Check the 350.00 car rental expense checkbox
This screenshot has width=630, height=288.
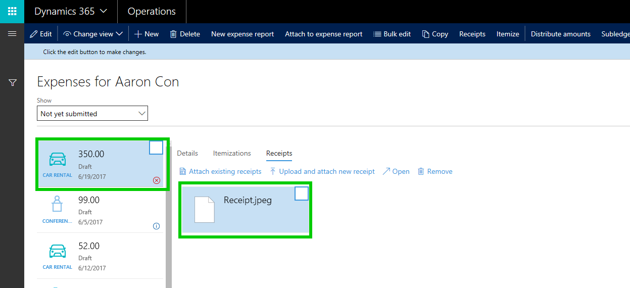click(156, 148)
